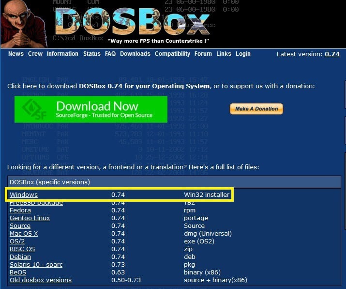Click the green Download Now button

91,109
